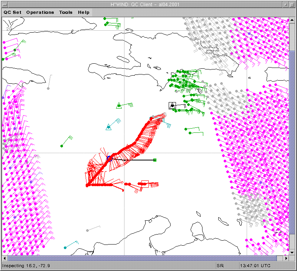Click the black boxed triangle marker
297x271 pixels.
pyautogui.click(x=172, y=106)
